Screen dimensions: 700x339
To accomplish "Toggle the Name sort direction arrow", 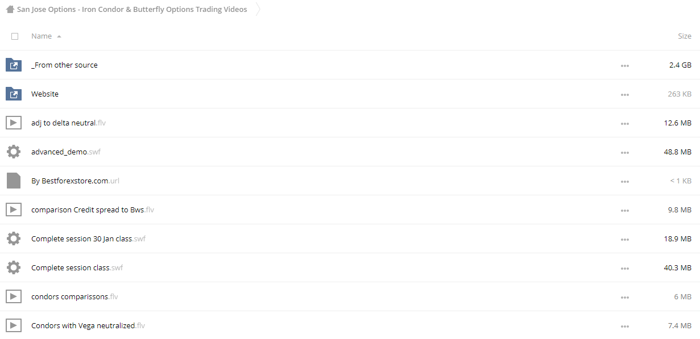I will [59, 36].
